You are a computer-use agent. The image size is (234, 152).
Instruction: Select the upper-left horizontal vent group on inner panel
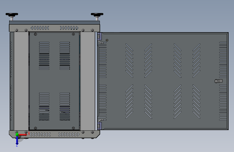tap(44, 56)
